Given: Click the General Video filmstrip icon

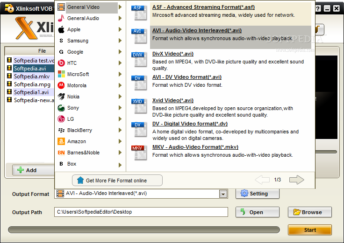Looking at the screenshot, I should (61, 7).
